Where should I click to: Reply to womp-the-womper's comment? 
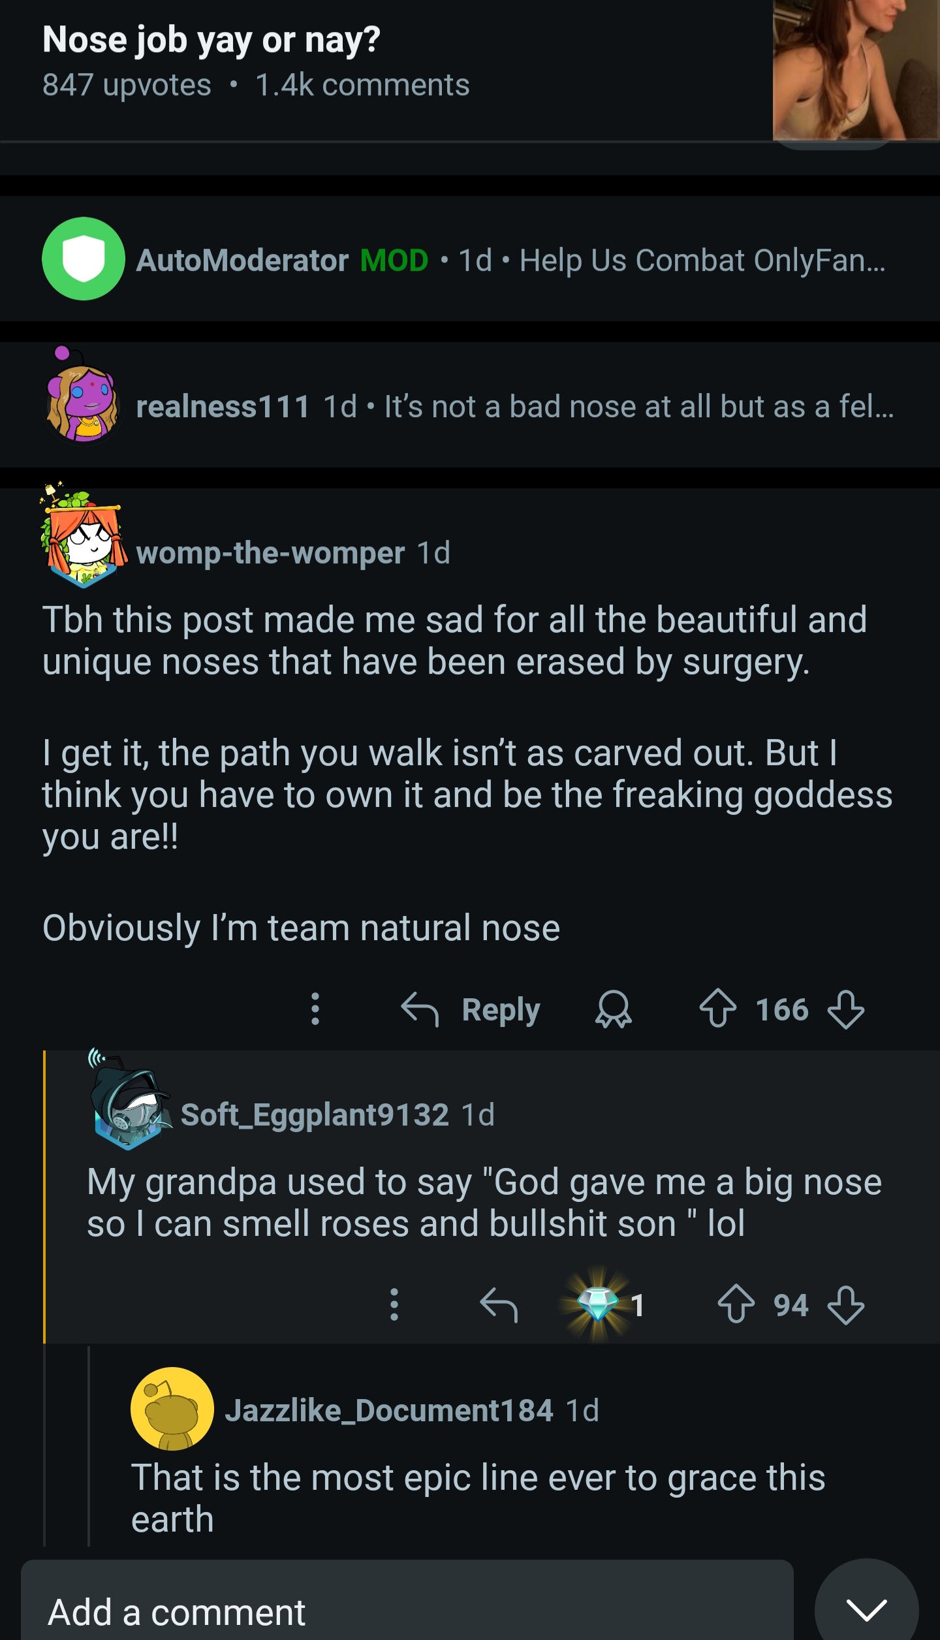(x=471, y=1009)
